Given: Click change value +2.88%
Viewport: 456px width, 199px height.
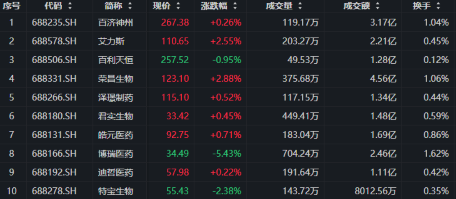Looking at the screenshot, I should (x=226, y=78).
